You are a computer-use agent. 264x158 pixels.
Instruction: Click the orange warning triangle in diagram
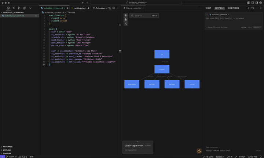pos(199,150)
